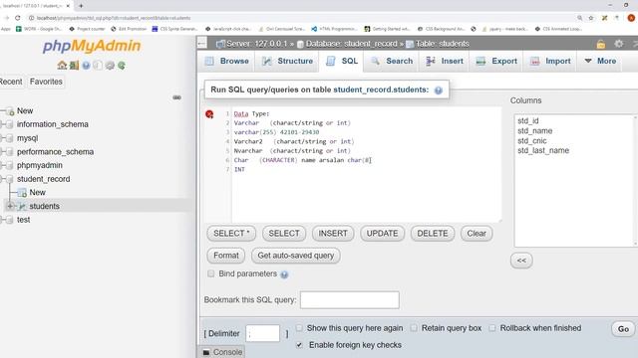Click the DELETE query button
The width and height of the screenshot is (638, 358).
(433, 234)
